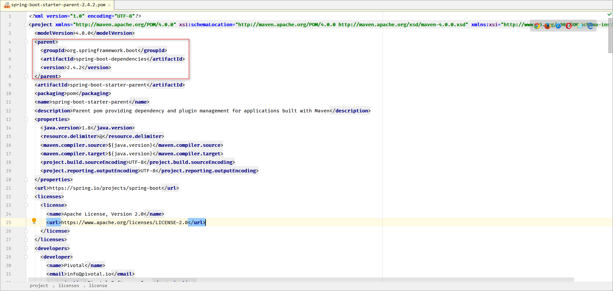Collapse the license block at line 23

coord(26,205)
